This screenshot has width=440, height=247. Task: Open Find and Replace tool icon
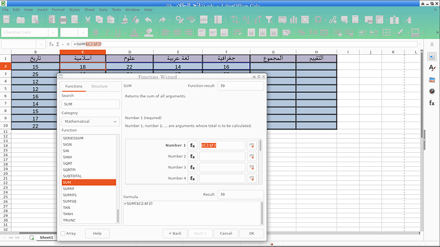[179, 20]
